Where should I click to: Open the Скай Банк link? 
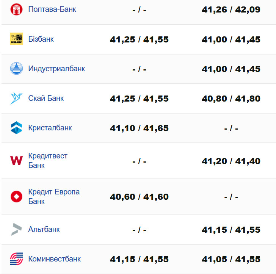(x=46, y=98)
